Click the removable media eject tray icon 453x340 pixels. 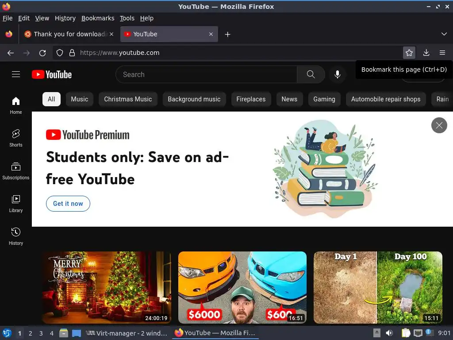(x=376, y=333)
